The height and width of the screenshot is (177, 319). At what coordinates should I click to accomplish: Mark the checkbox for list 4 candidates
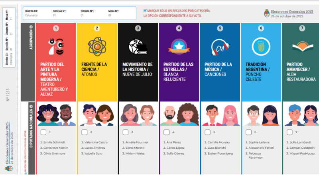pos(166,132)
